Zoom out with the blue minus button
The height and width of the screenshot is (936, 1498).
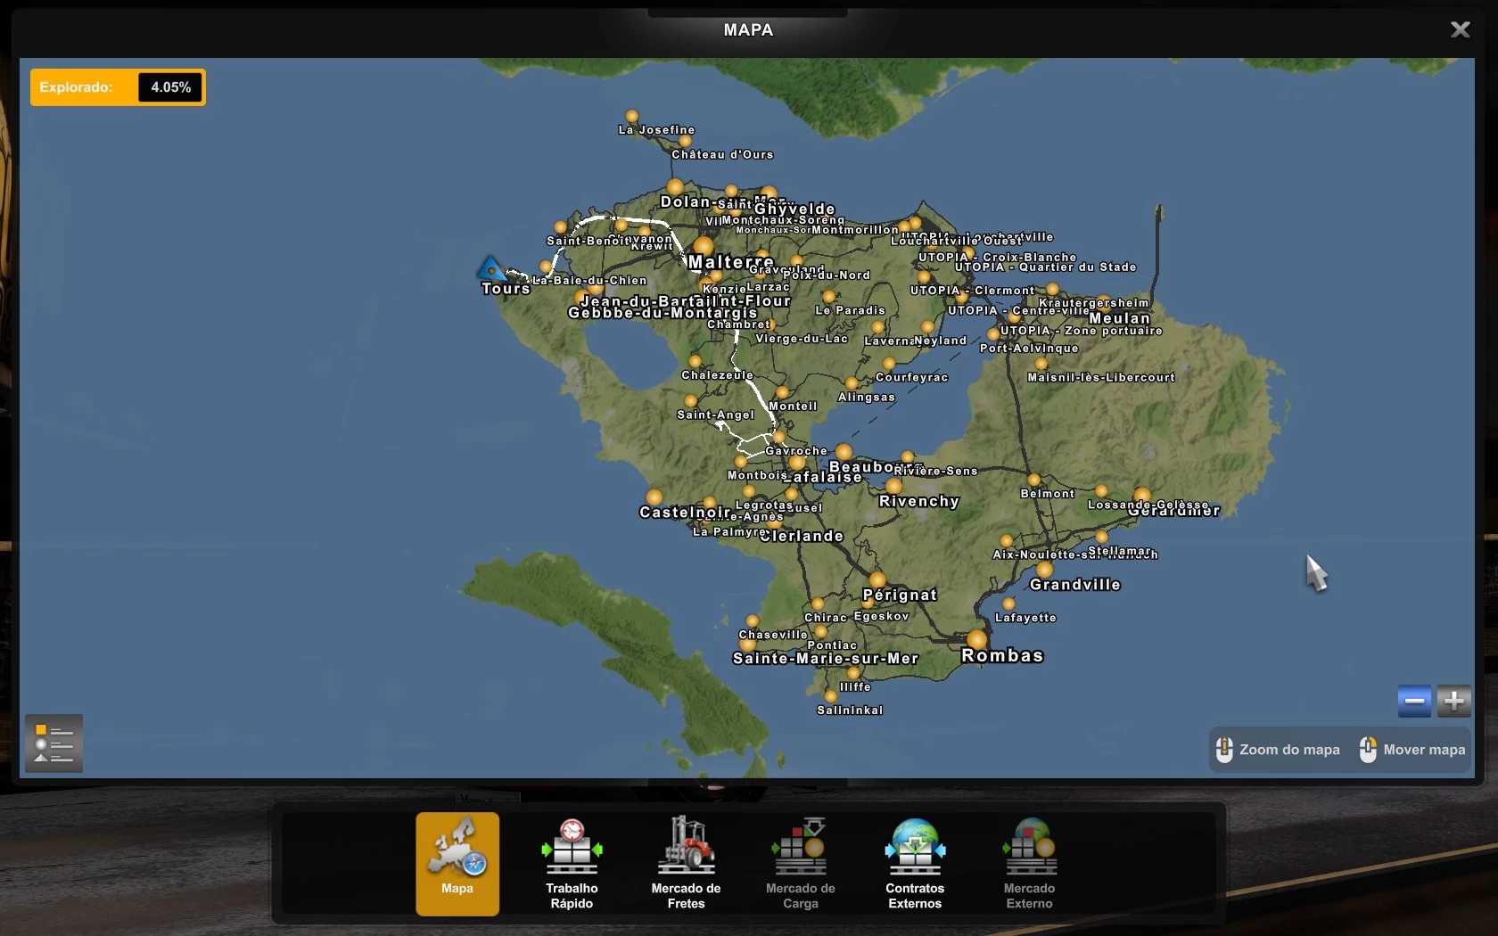coord(1414,702)
